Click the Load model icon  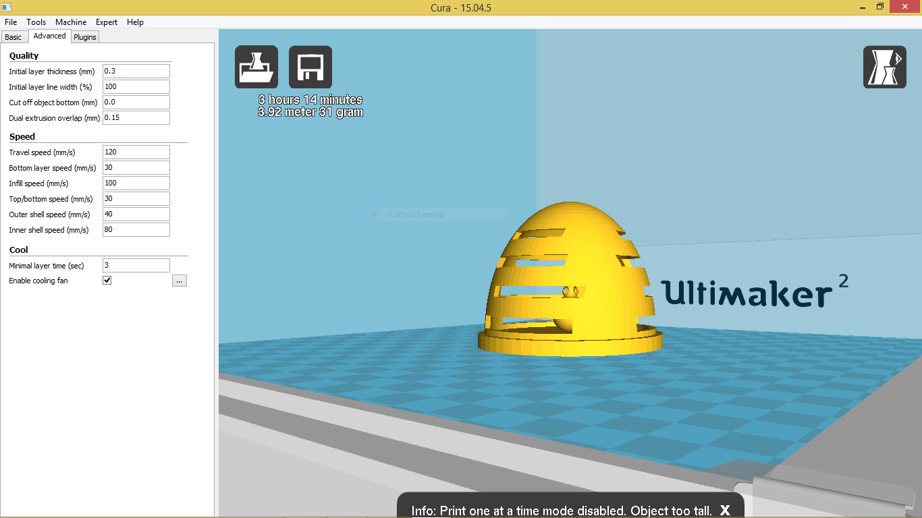coord(256,67)
